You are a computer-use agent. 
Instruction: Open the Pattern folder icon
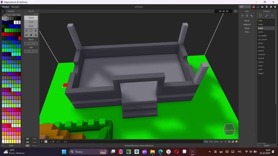click(x=261, y=16)
